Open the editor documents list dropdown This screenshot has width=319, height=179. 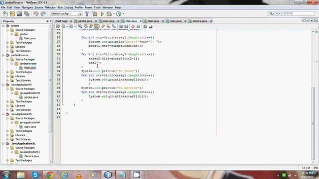[x=312, y=21]
